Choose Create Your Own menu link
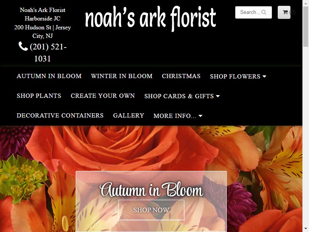The image size is (309, 232). [x=103, y=96]
